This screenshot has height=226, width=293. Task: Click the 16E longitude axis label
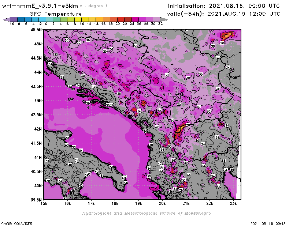(68, 203)
